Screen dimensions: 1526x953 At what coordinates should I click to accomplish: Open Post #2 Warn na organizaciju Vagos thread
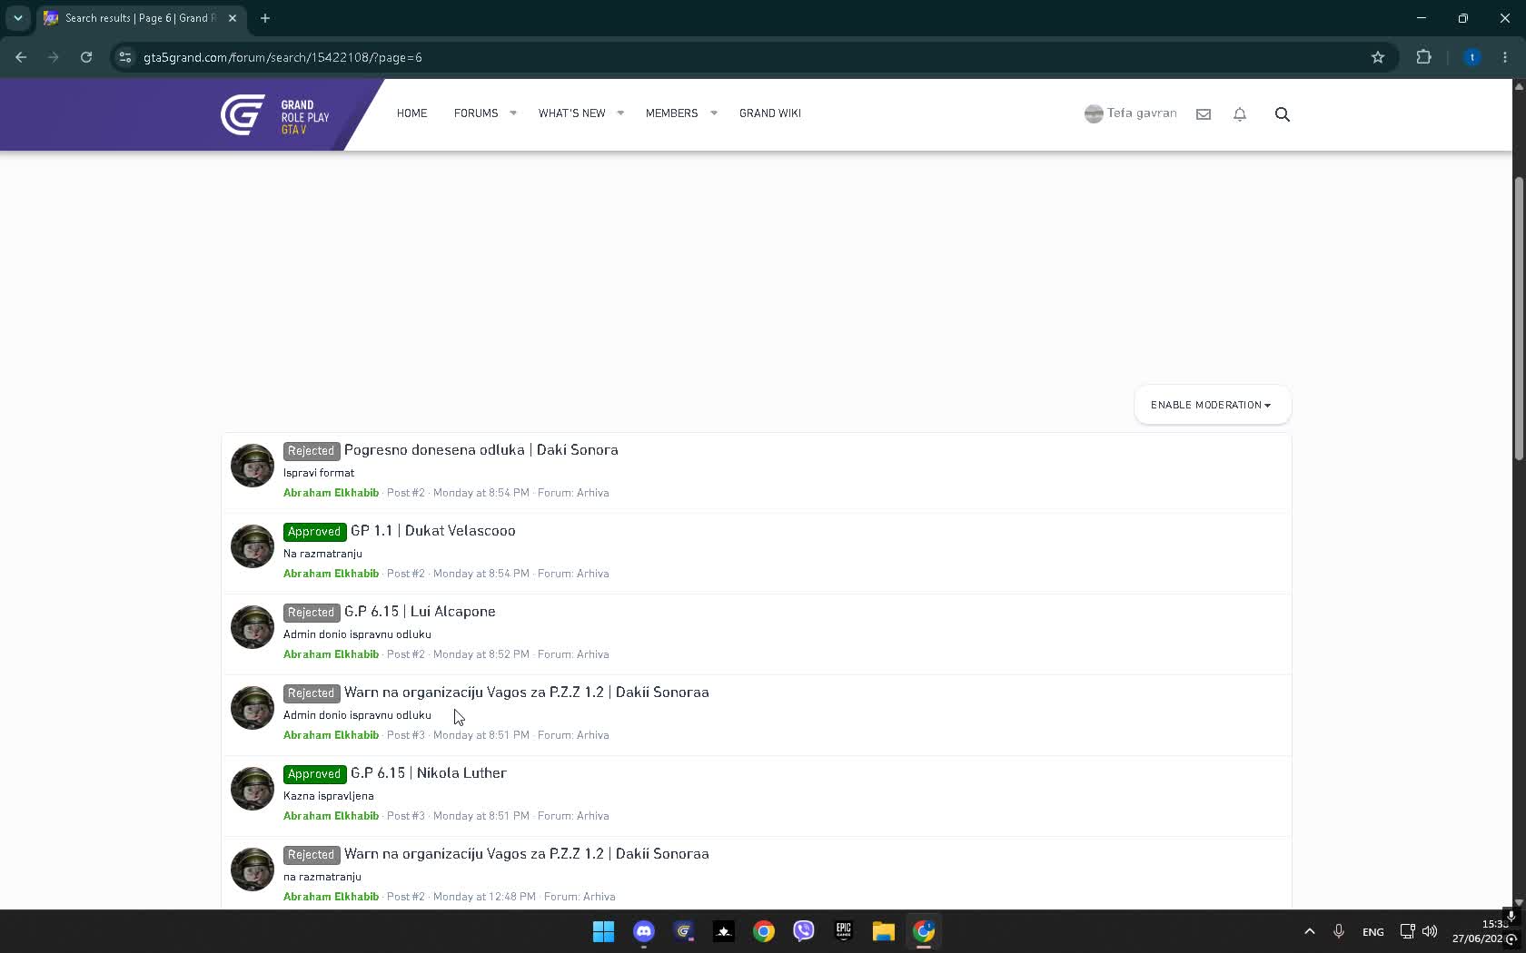click(x=526, y=854)
